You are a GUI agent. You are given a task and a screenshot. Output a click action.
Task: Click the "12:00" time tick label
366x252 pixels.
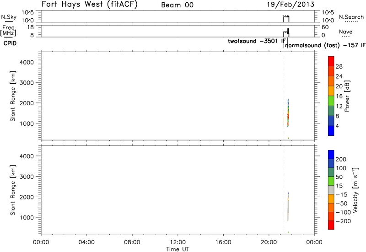click(x=178, y=242)
